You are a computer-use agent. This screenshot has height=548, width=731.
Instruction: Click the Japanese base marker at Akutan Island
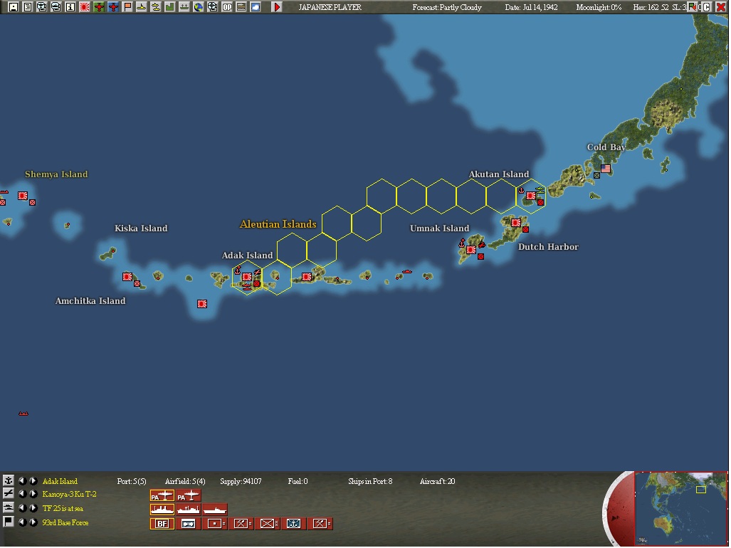530,196
